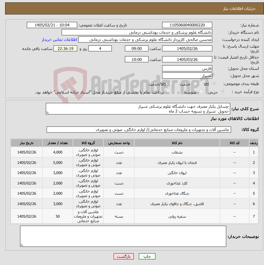Click the goods group field
Screen dimensions: 264x265
pos(139,130)
